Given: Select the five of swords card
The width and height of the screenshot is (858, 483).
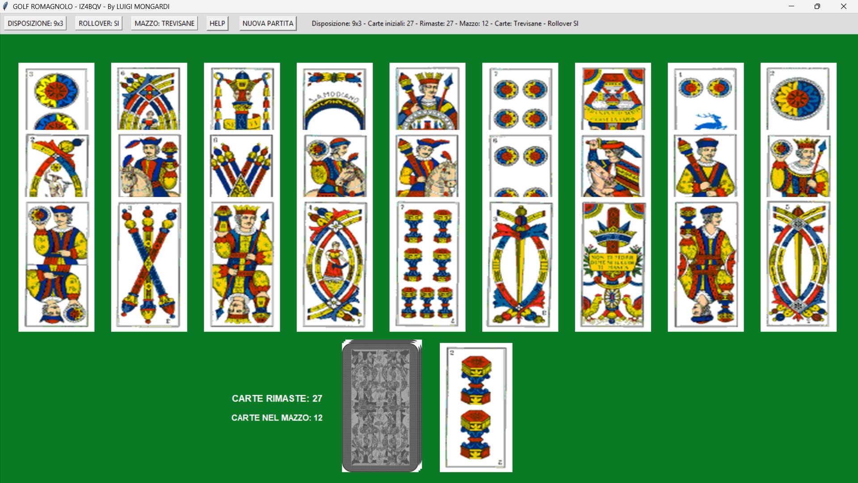Looking at the screenshot, I should pyautogui.click(x=798, y=265).
